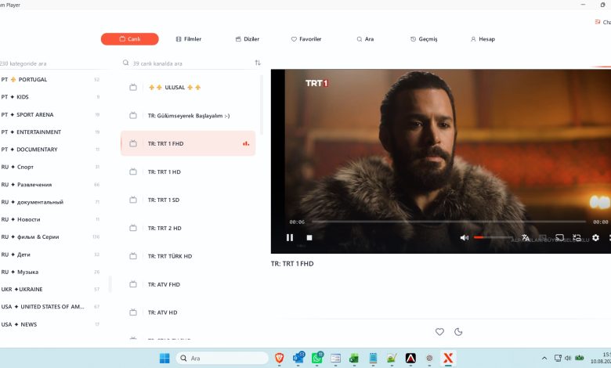Open the audio language translate icon
The height and width of the screenshot is (368, 611).
(526, 237)
